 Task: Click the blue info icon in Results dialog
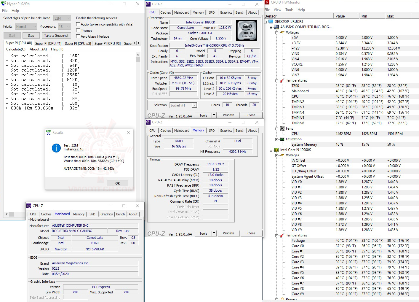(56, 148)
